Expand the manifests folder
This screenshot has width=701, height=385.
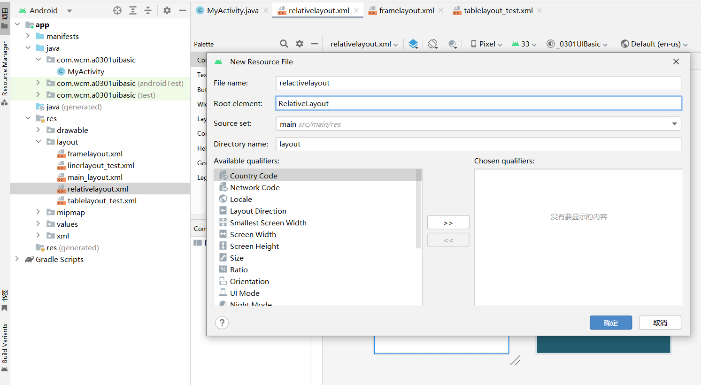point(28,36)
